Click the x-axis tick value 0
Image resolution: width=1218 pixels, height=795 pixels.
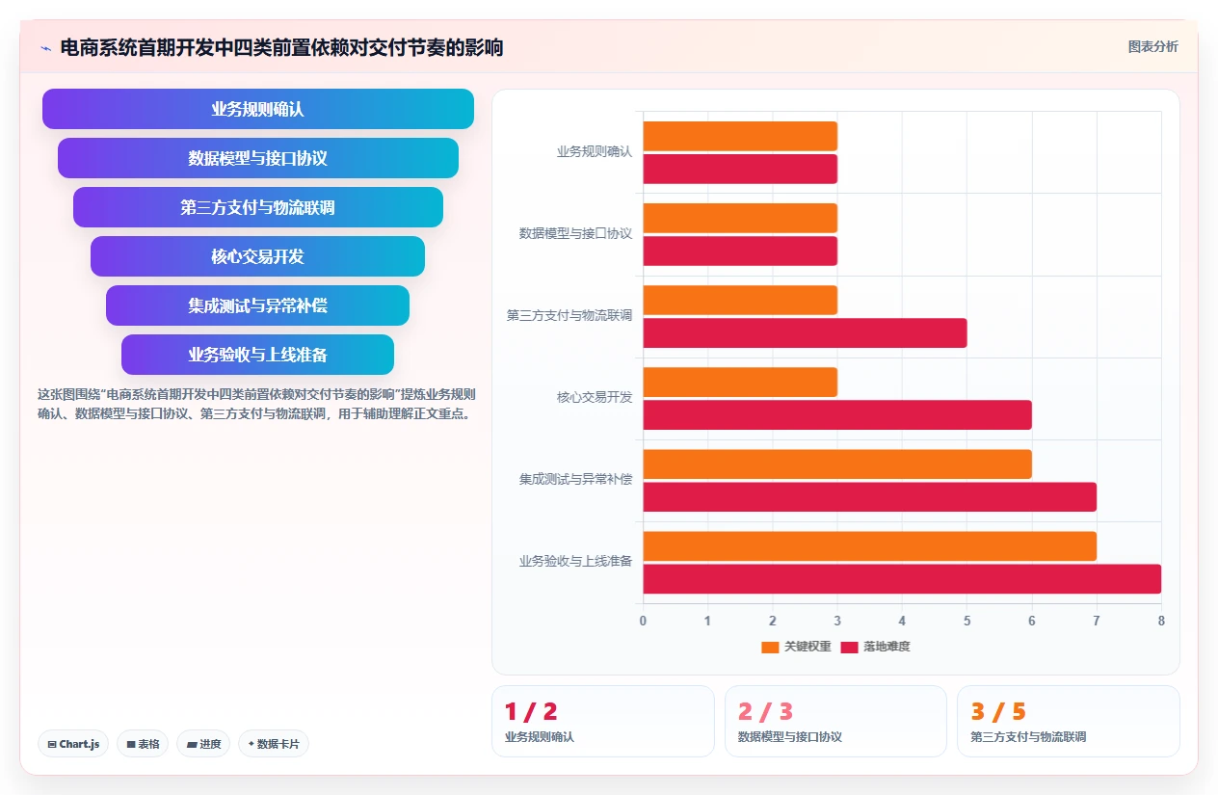pos(643,621)
